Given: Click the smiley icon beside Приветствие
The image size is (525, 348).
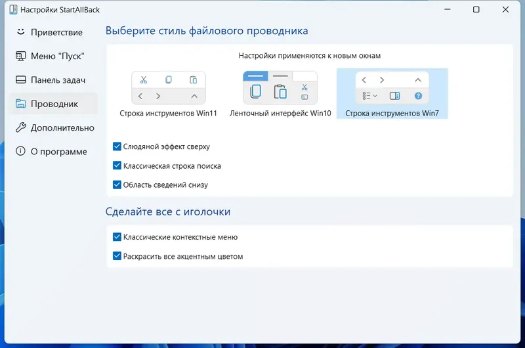Looking at the screenshot, I should coord(21,32).
